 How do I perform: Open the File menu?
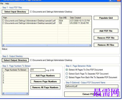(2, 4)
